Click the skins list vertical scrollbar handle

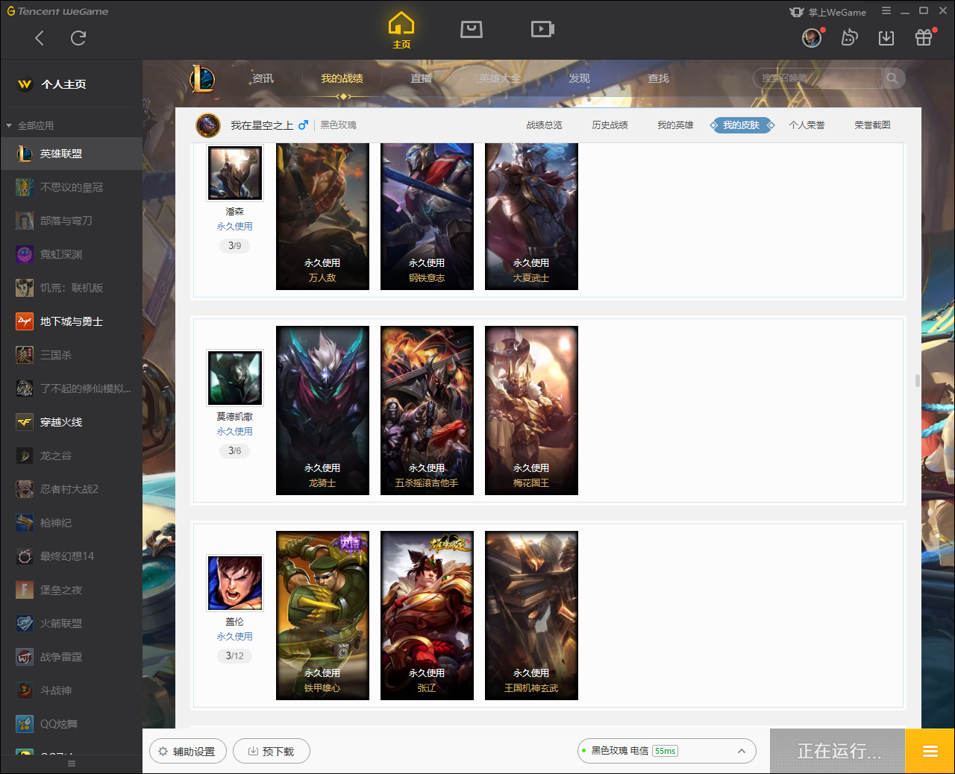pyautogui.click(x=917, y=380)
